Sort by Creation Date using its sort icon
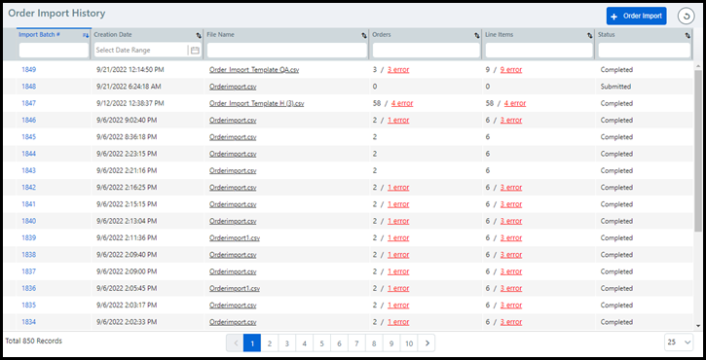Image resolution: width=706 pixels, height=360 pixels. [199, 35]
